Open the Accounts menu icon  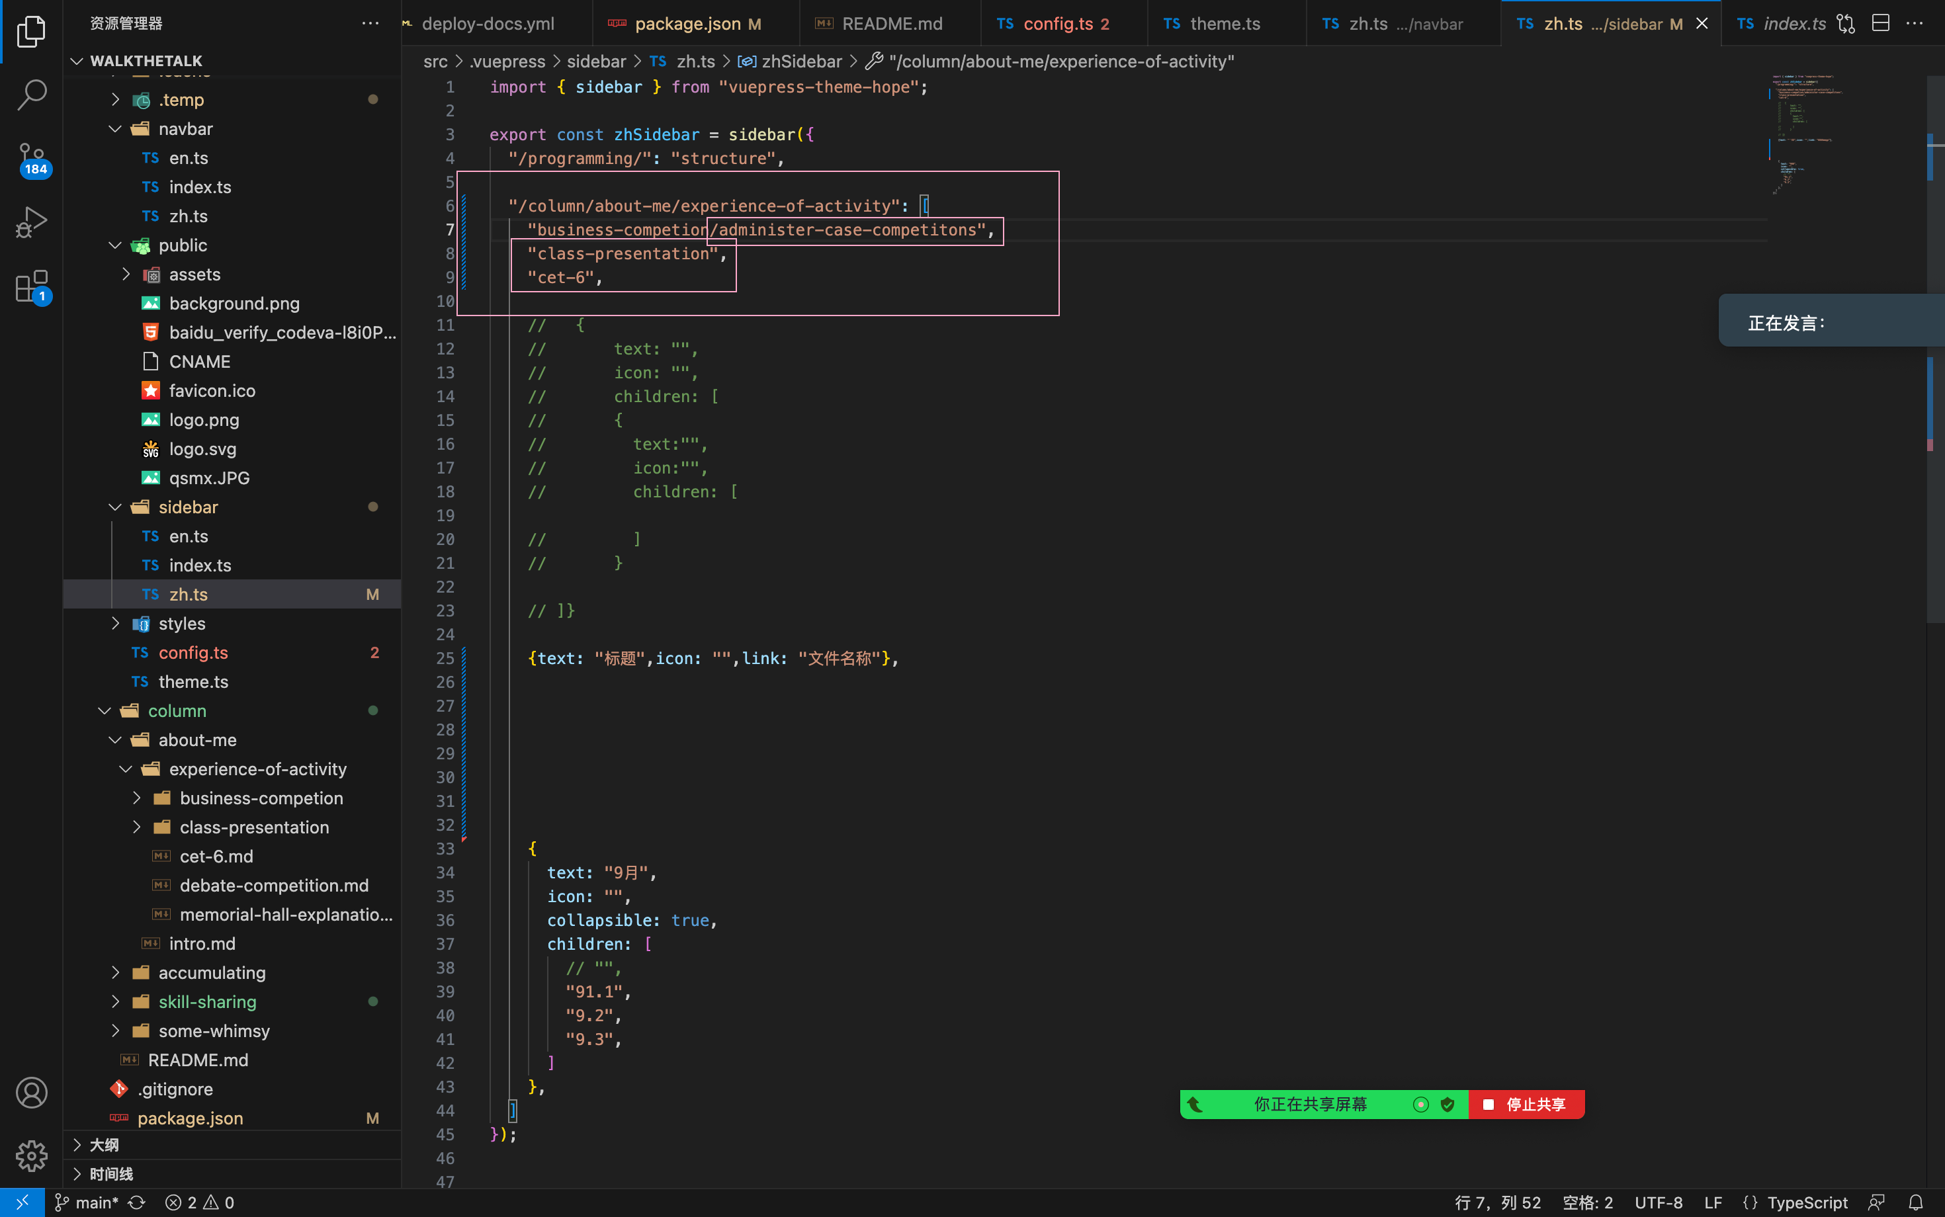pyautogui.click(x=31, y=1092)
